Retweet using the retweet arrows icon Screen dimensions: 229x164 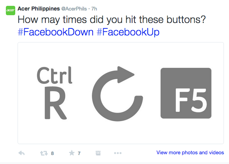(44, 153)
